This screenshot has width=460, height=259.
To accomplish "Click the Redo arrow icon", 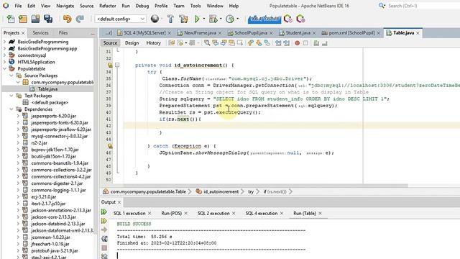I will click(x=80, y=19).
